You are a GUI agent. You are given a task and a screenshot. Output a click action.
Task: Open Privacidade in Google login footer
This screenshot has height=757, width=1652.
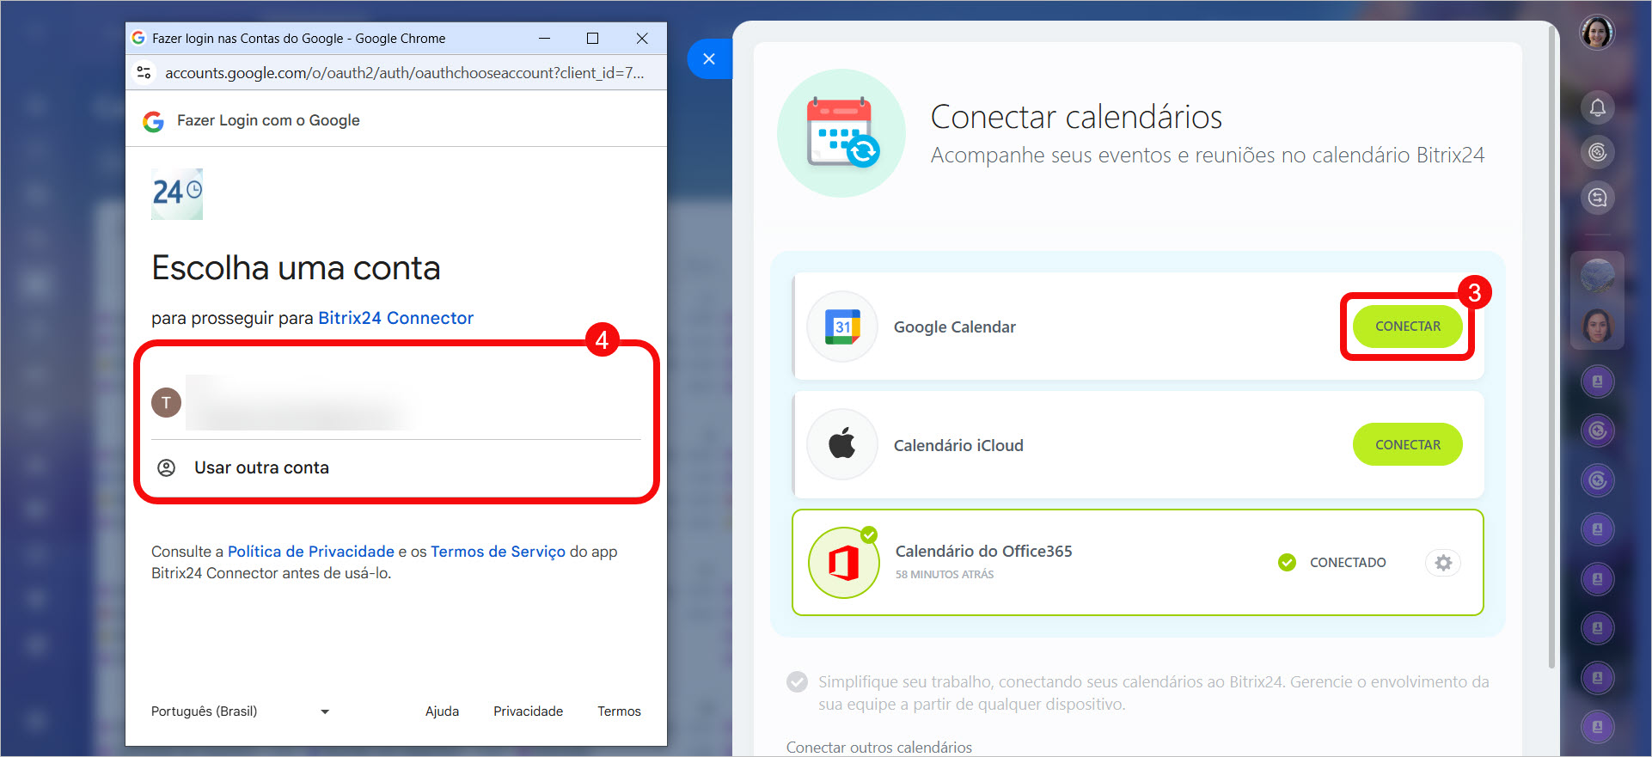(x=528, y=711)
